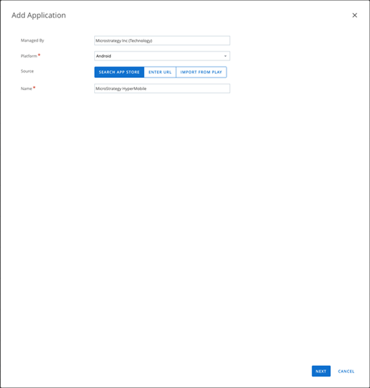370x388 pixels.
Task: Click into the Name input field
Action: click(162, 89)
